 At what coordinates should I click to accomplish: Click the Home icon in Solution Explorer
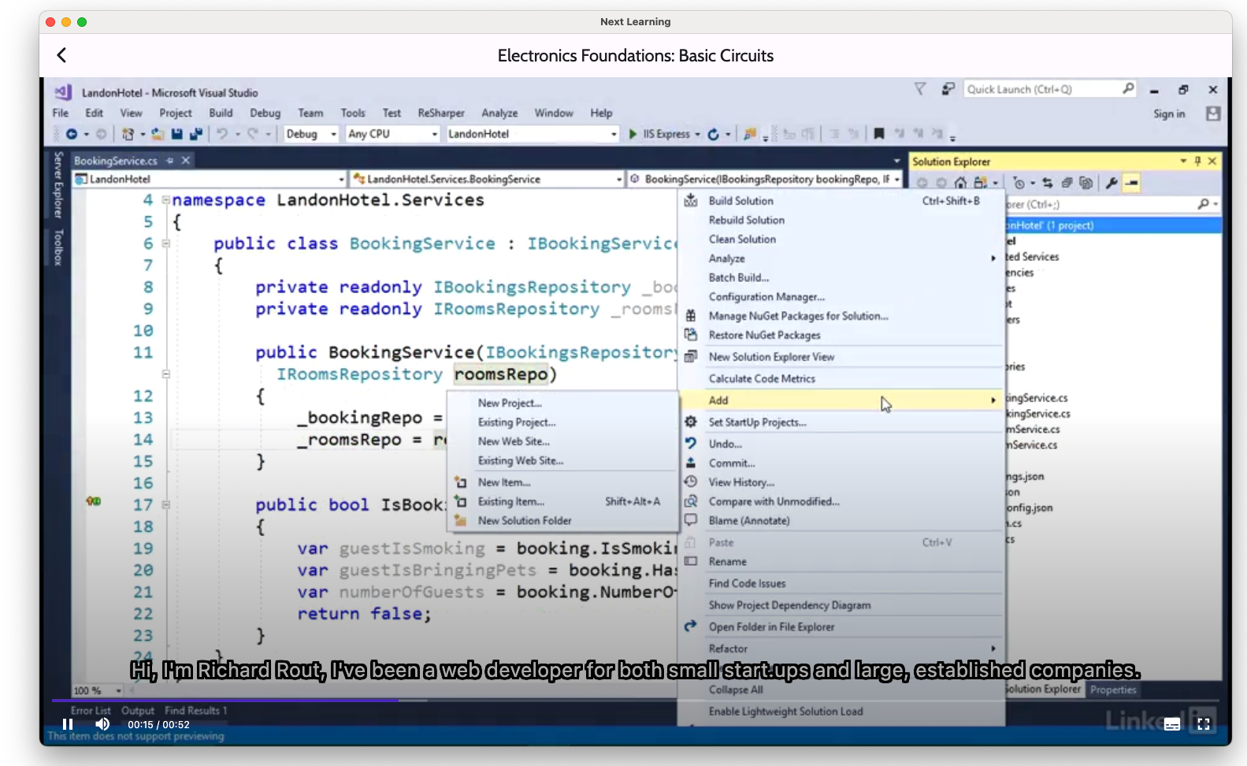(x=960, y=183)
